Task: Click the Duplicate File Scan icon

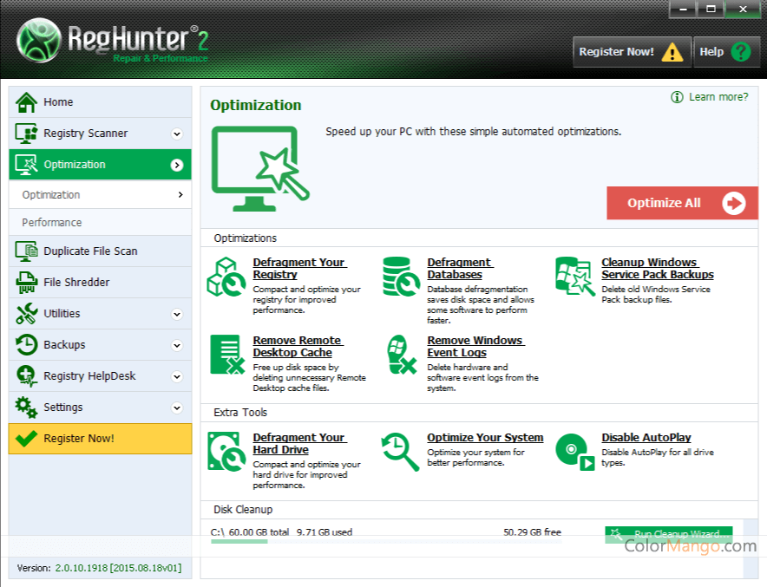Action: tap(26, 251)
